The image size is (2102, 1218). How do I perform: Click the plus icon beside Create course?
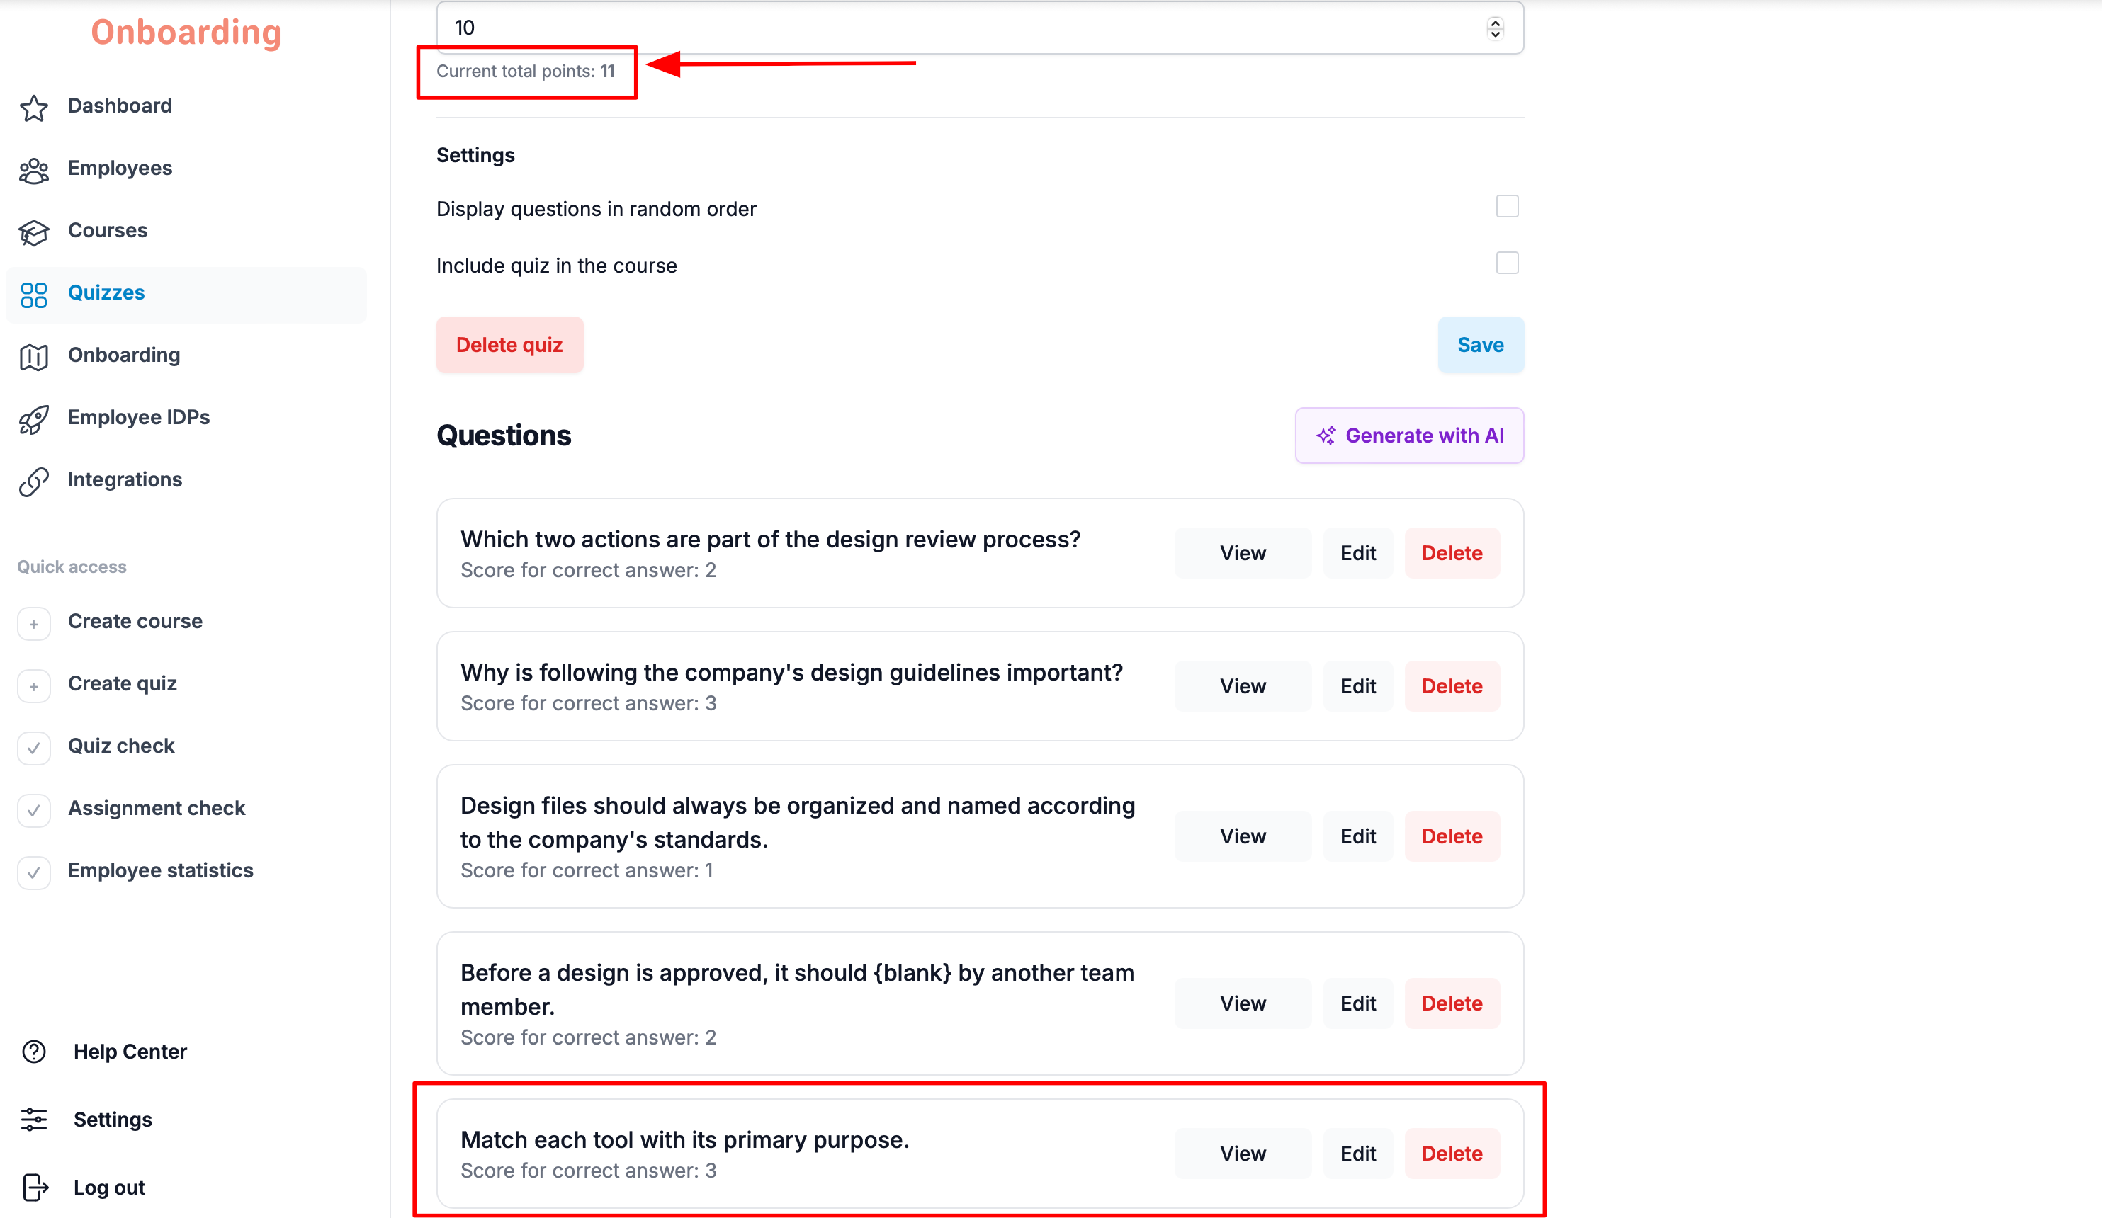point(33,624)
